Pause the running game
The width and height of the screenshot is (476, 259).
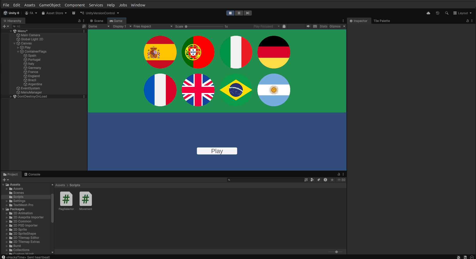[x=239, y=13]
